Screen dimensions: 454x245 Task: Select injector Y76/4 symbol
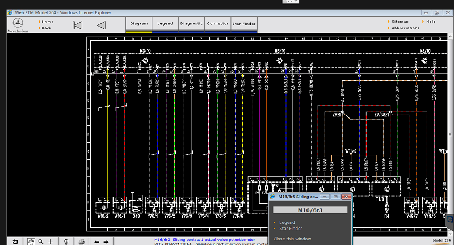(x=204, y=205)
